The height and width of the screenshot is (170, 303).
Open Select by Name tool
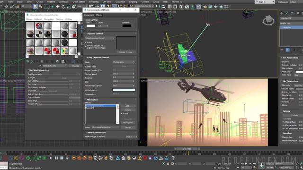(41, 7)
